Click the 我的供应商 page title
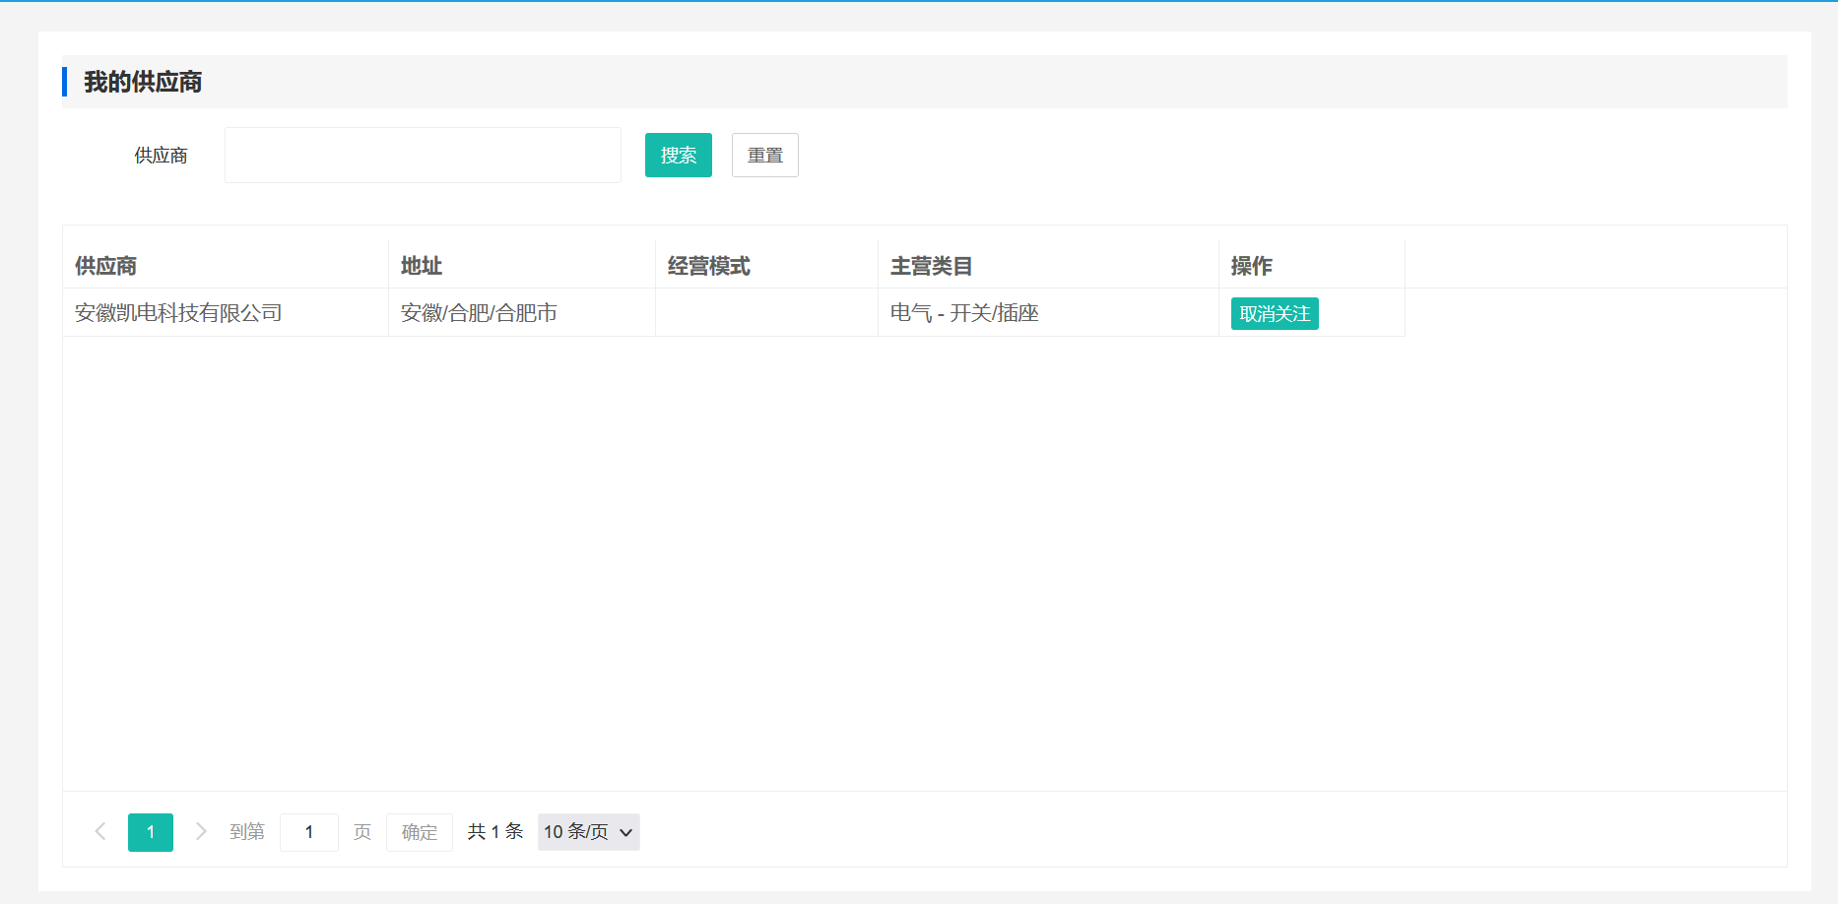Viewport: 1838px width, 904px height. coord(143,82)
